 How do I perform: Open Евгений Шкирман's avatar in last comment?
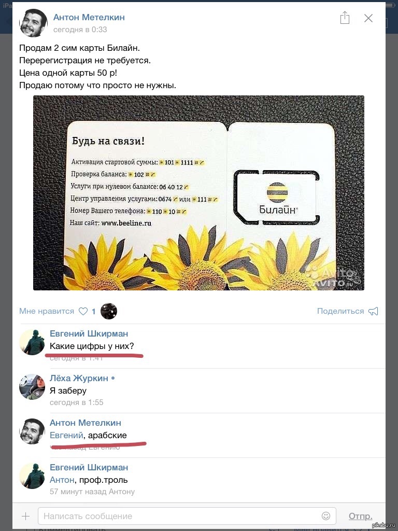tap(32, 476)
